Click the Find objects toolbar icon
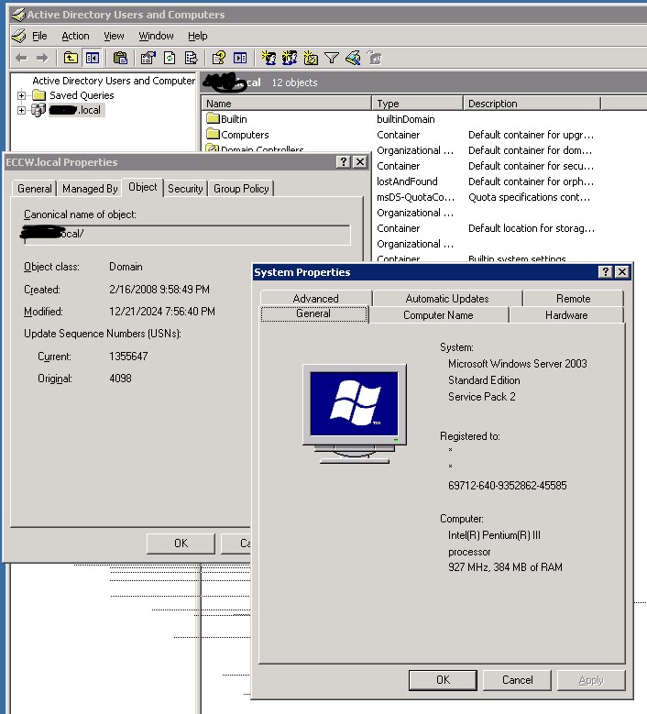The height and width of the screenshot is (714, 647). coord(353,58)
